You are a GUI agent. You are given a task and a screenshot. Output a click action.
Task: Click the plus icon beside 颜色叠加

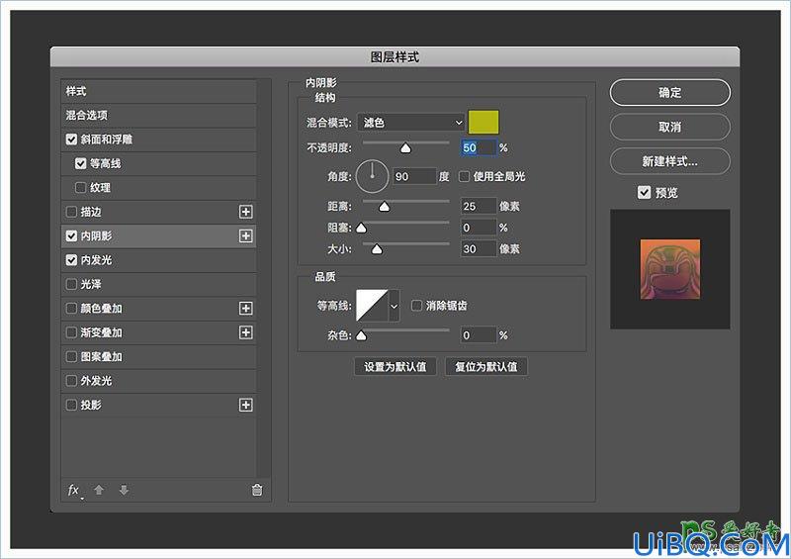click(245, 308)
